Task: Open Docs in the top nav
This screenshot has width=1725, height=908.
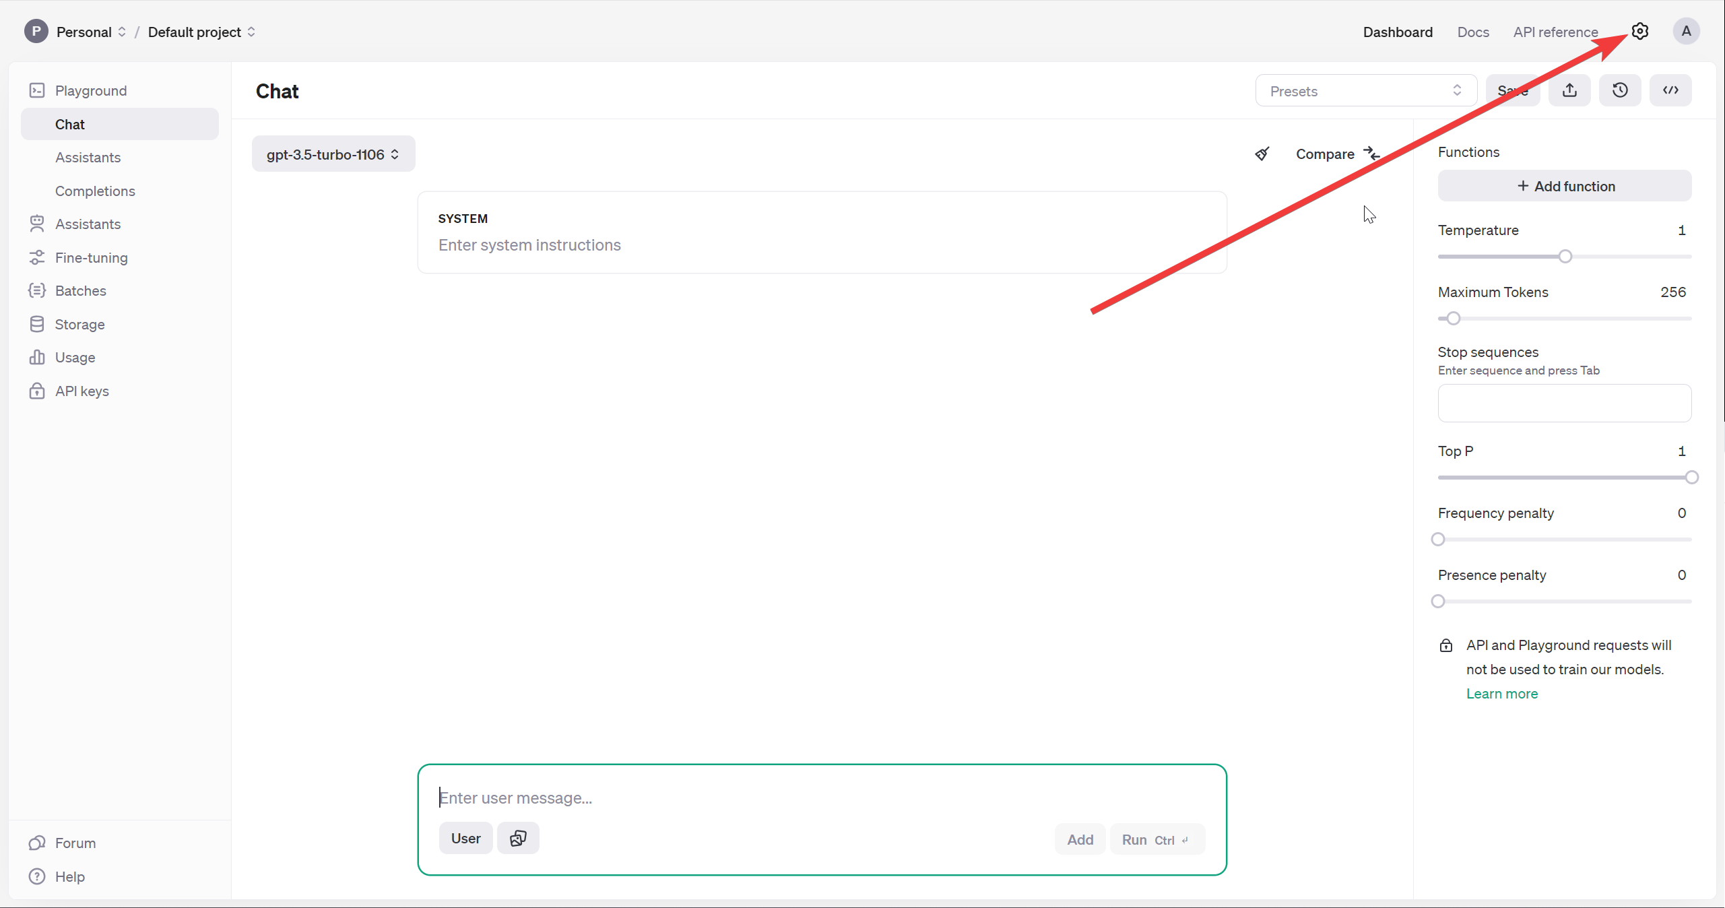Action: click(x=1473, y=32)
